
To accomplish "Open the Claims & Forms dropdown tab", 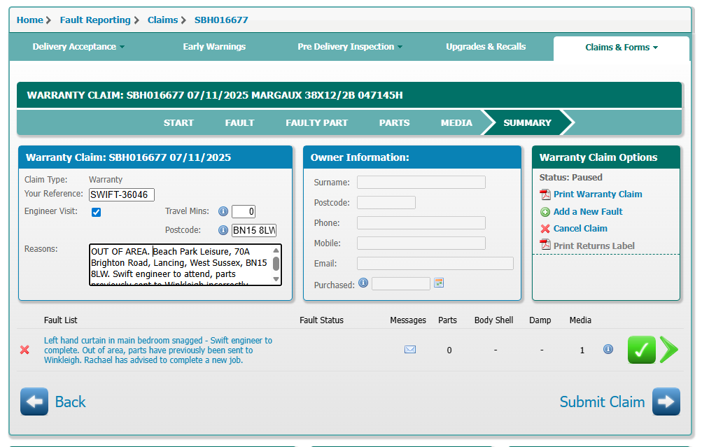I will (x=622, y=48).
